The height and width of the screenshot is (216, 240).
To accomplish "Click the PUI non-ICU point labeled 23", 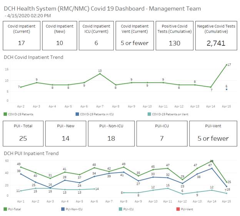I will pos(182,183).
